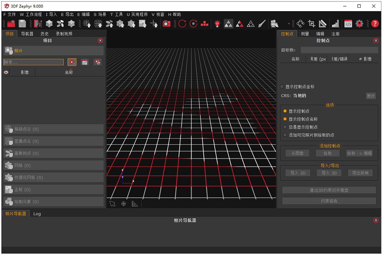Click the 通过3D约束对齐模型 button
Image resolution: width=383 pixels, height=255 pixels.
[x=329, y=190]
